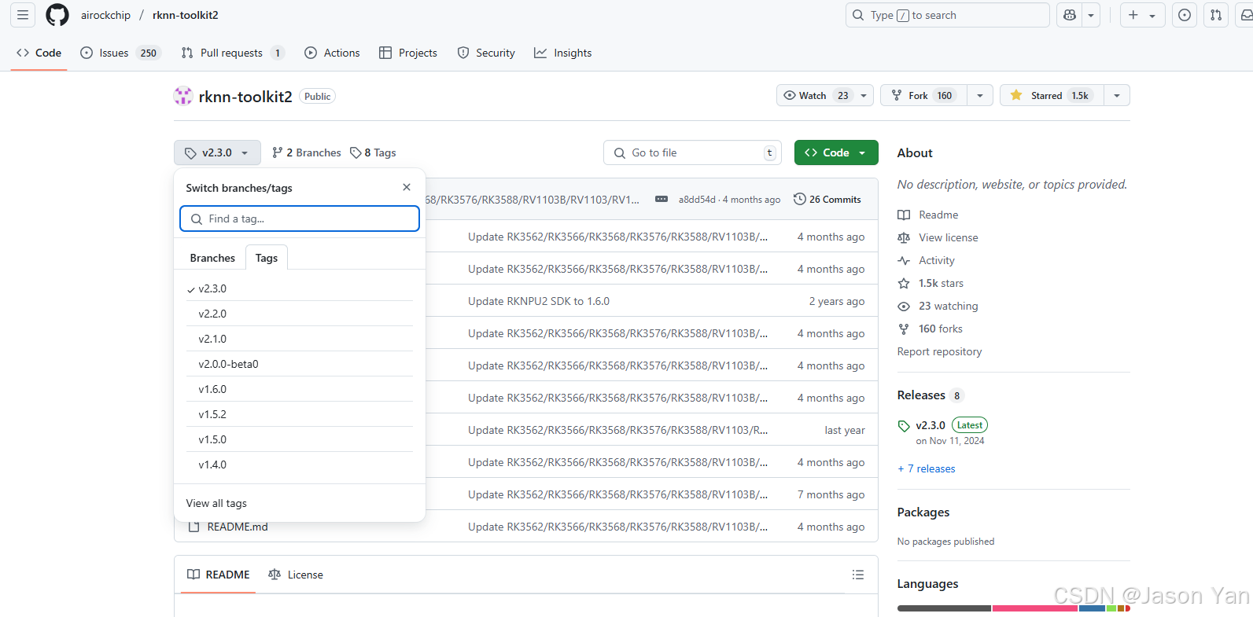Fork the repository
The image size is (1253, 617).
tap(923, 95)
